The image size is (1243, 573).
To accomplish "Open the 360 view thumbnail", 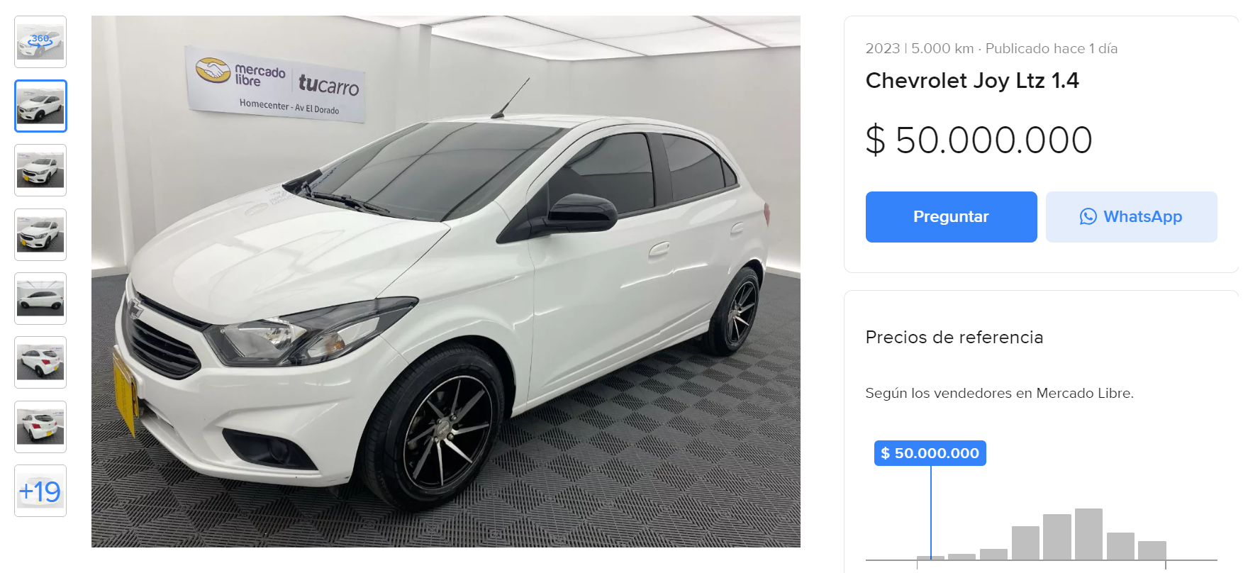I will click(x=40, y=42).
